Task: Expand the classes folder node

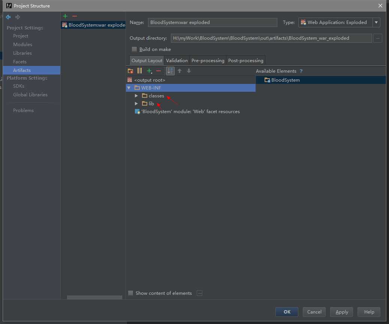Action: (x=136, y=96)
